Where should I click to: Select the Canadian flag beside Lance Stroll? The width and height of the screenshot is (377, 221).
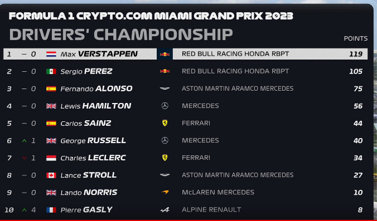[51, 175]
